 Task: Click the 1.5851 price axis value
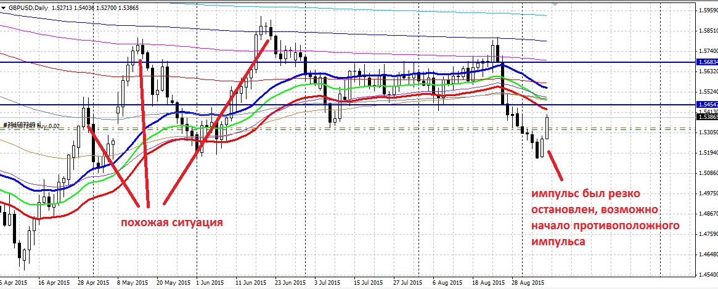click(708, 31)
